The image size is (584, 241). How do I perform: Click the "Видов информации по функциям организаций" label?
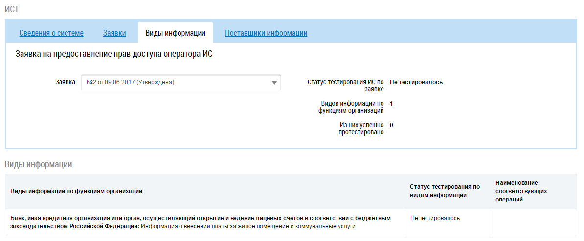[x=351, y=107]
